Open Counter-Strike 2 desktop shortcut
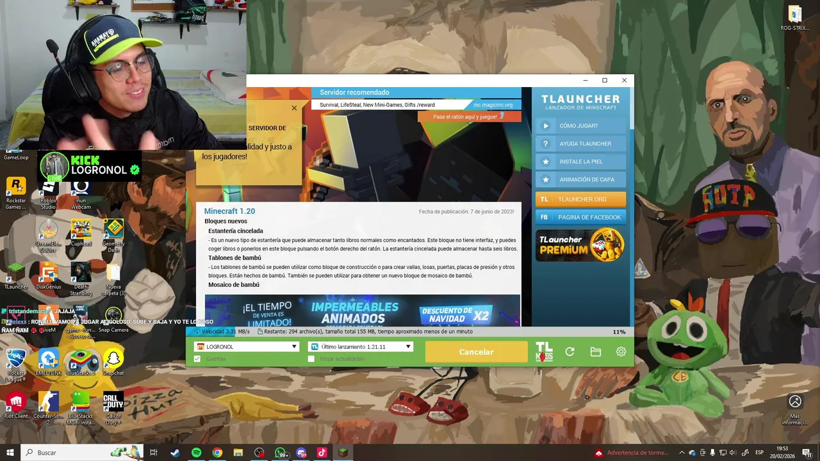Screen dimensions: 820x461 (x=49, y=408)
